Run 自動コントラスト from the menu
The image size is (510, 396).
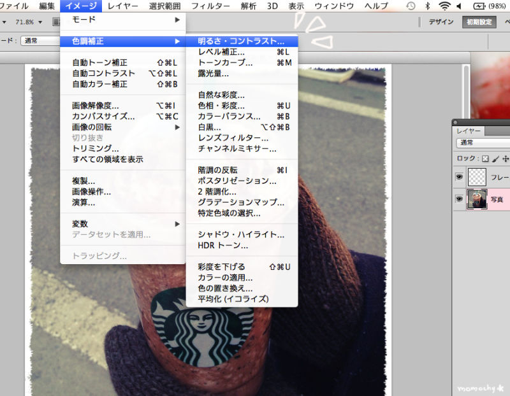(123, 73)
